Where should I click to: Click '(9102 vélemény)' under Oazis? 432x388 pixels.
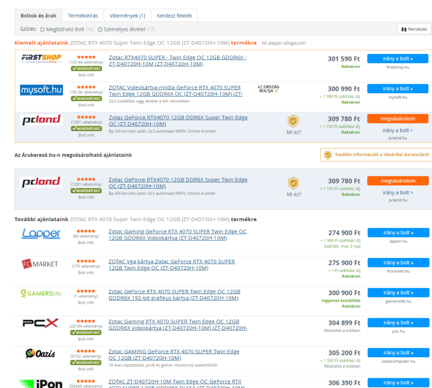click(x=86, y=356)
